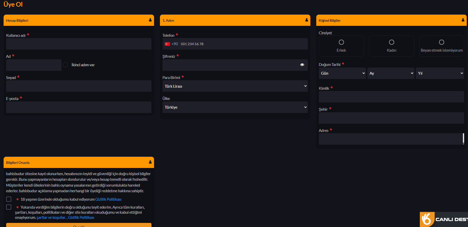Click the Kullanıcı adı input field
Viewport: 468px width, 227px height.
pyautogui.click(x=79, y=44)
